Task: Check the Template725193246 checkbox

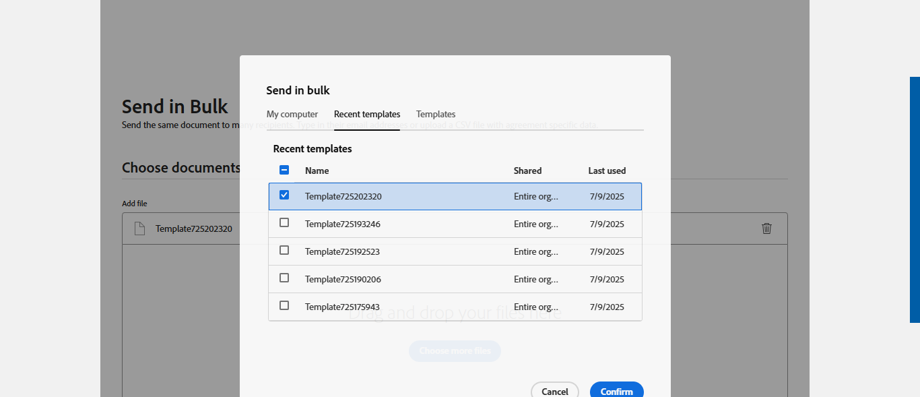Action: [x=284, y=222]
